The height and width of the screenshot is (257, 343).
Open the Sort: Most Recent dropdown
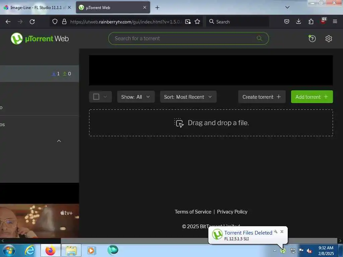(x=188, y=97)
